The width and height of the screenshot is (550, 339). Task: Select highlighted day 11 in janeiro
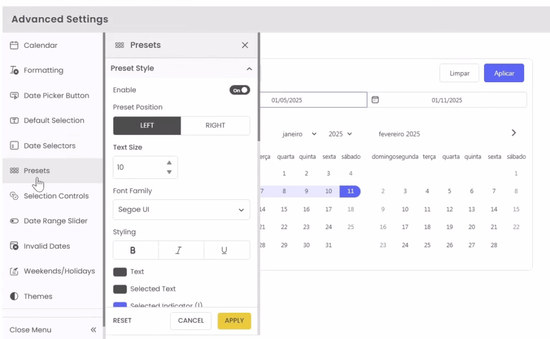click(350, 191)
